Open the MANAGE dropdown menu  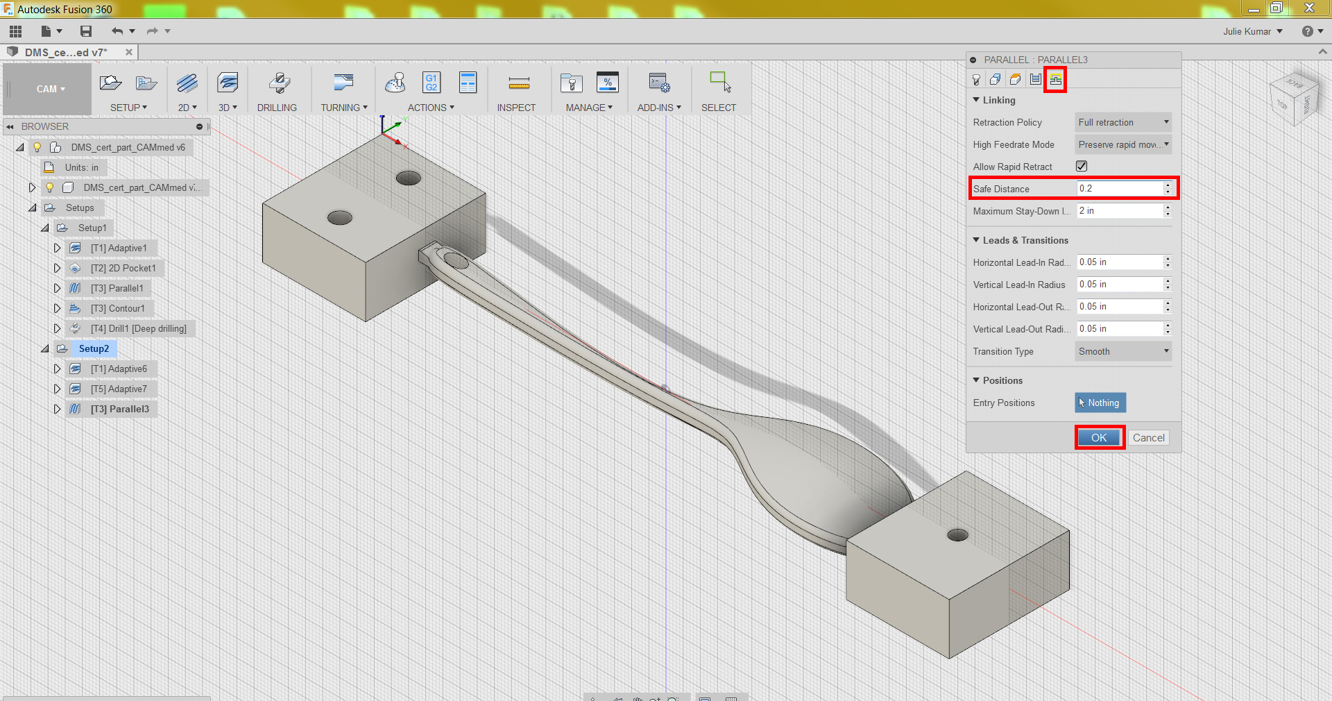[589, 108]
